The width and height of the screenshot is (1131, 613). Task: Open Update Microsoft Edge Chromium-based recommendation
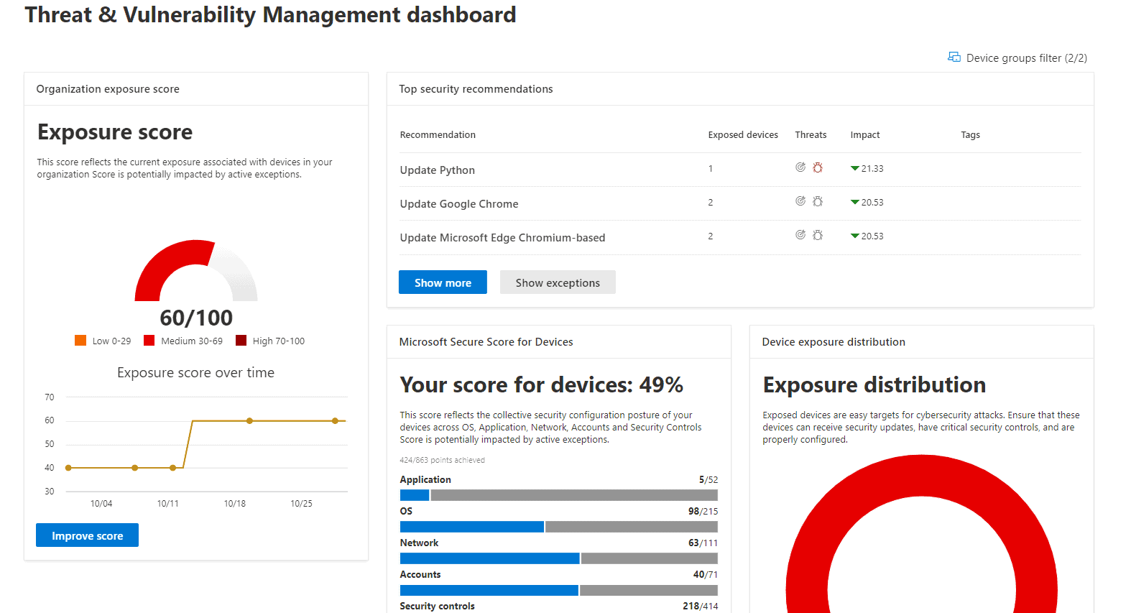[x=502, y=238]
